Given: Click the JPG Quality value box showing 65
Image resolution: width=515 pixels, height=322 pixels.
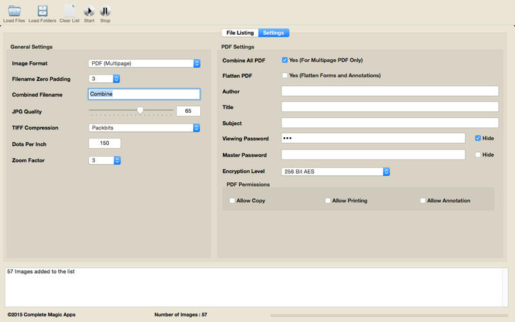Looking at the screenshot, I should 188,111.
